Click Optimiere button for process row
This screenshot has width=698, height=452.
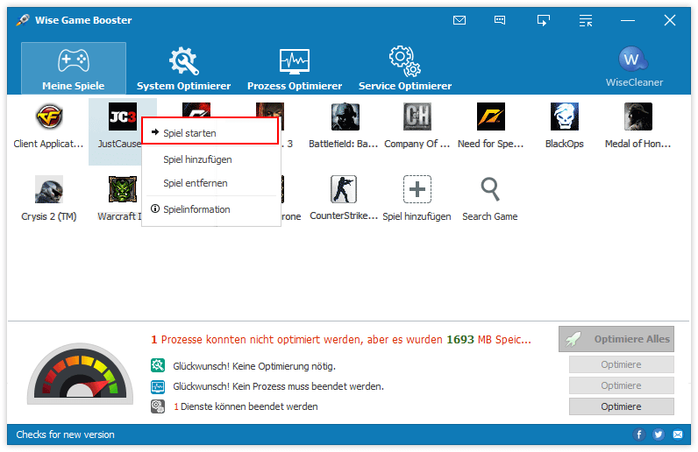tap(621, 385)
